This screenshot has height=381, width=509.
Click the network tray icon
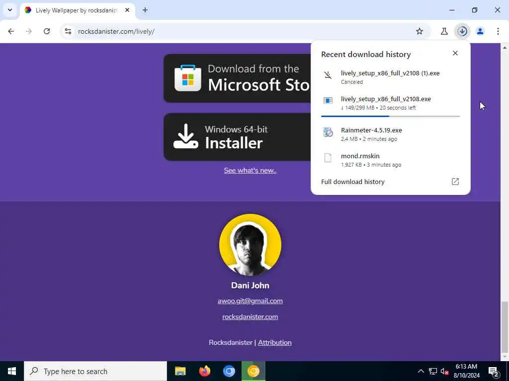point(433,371)
